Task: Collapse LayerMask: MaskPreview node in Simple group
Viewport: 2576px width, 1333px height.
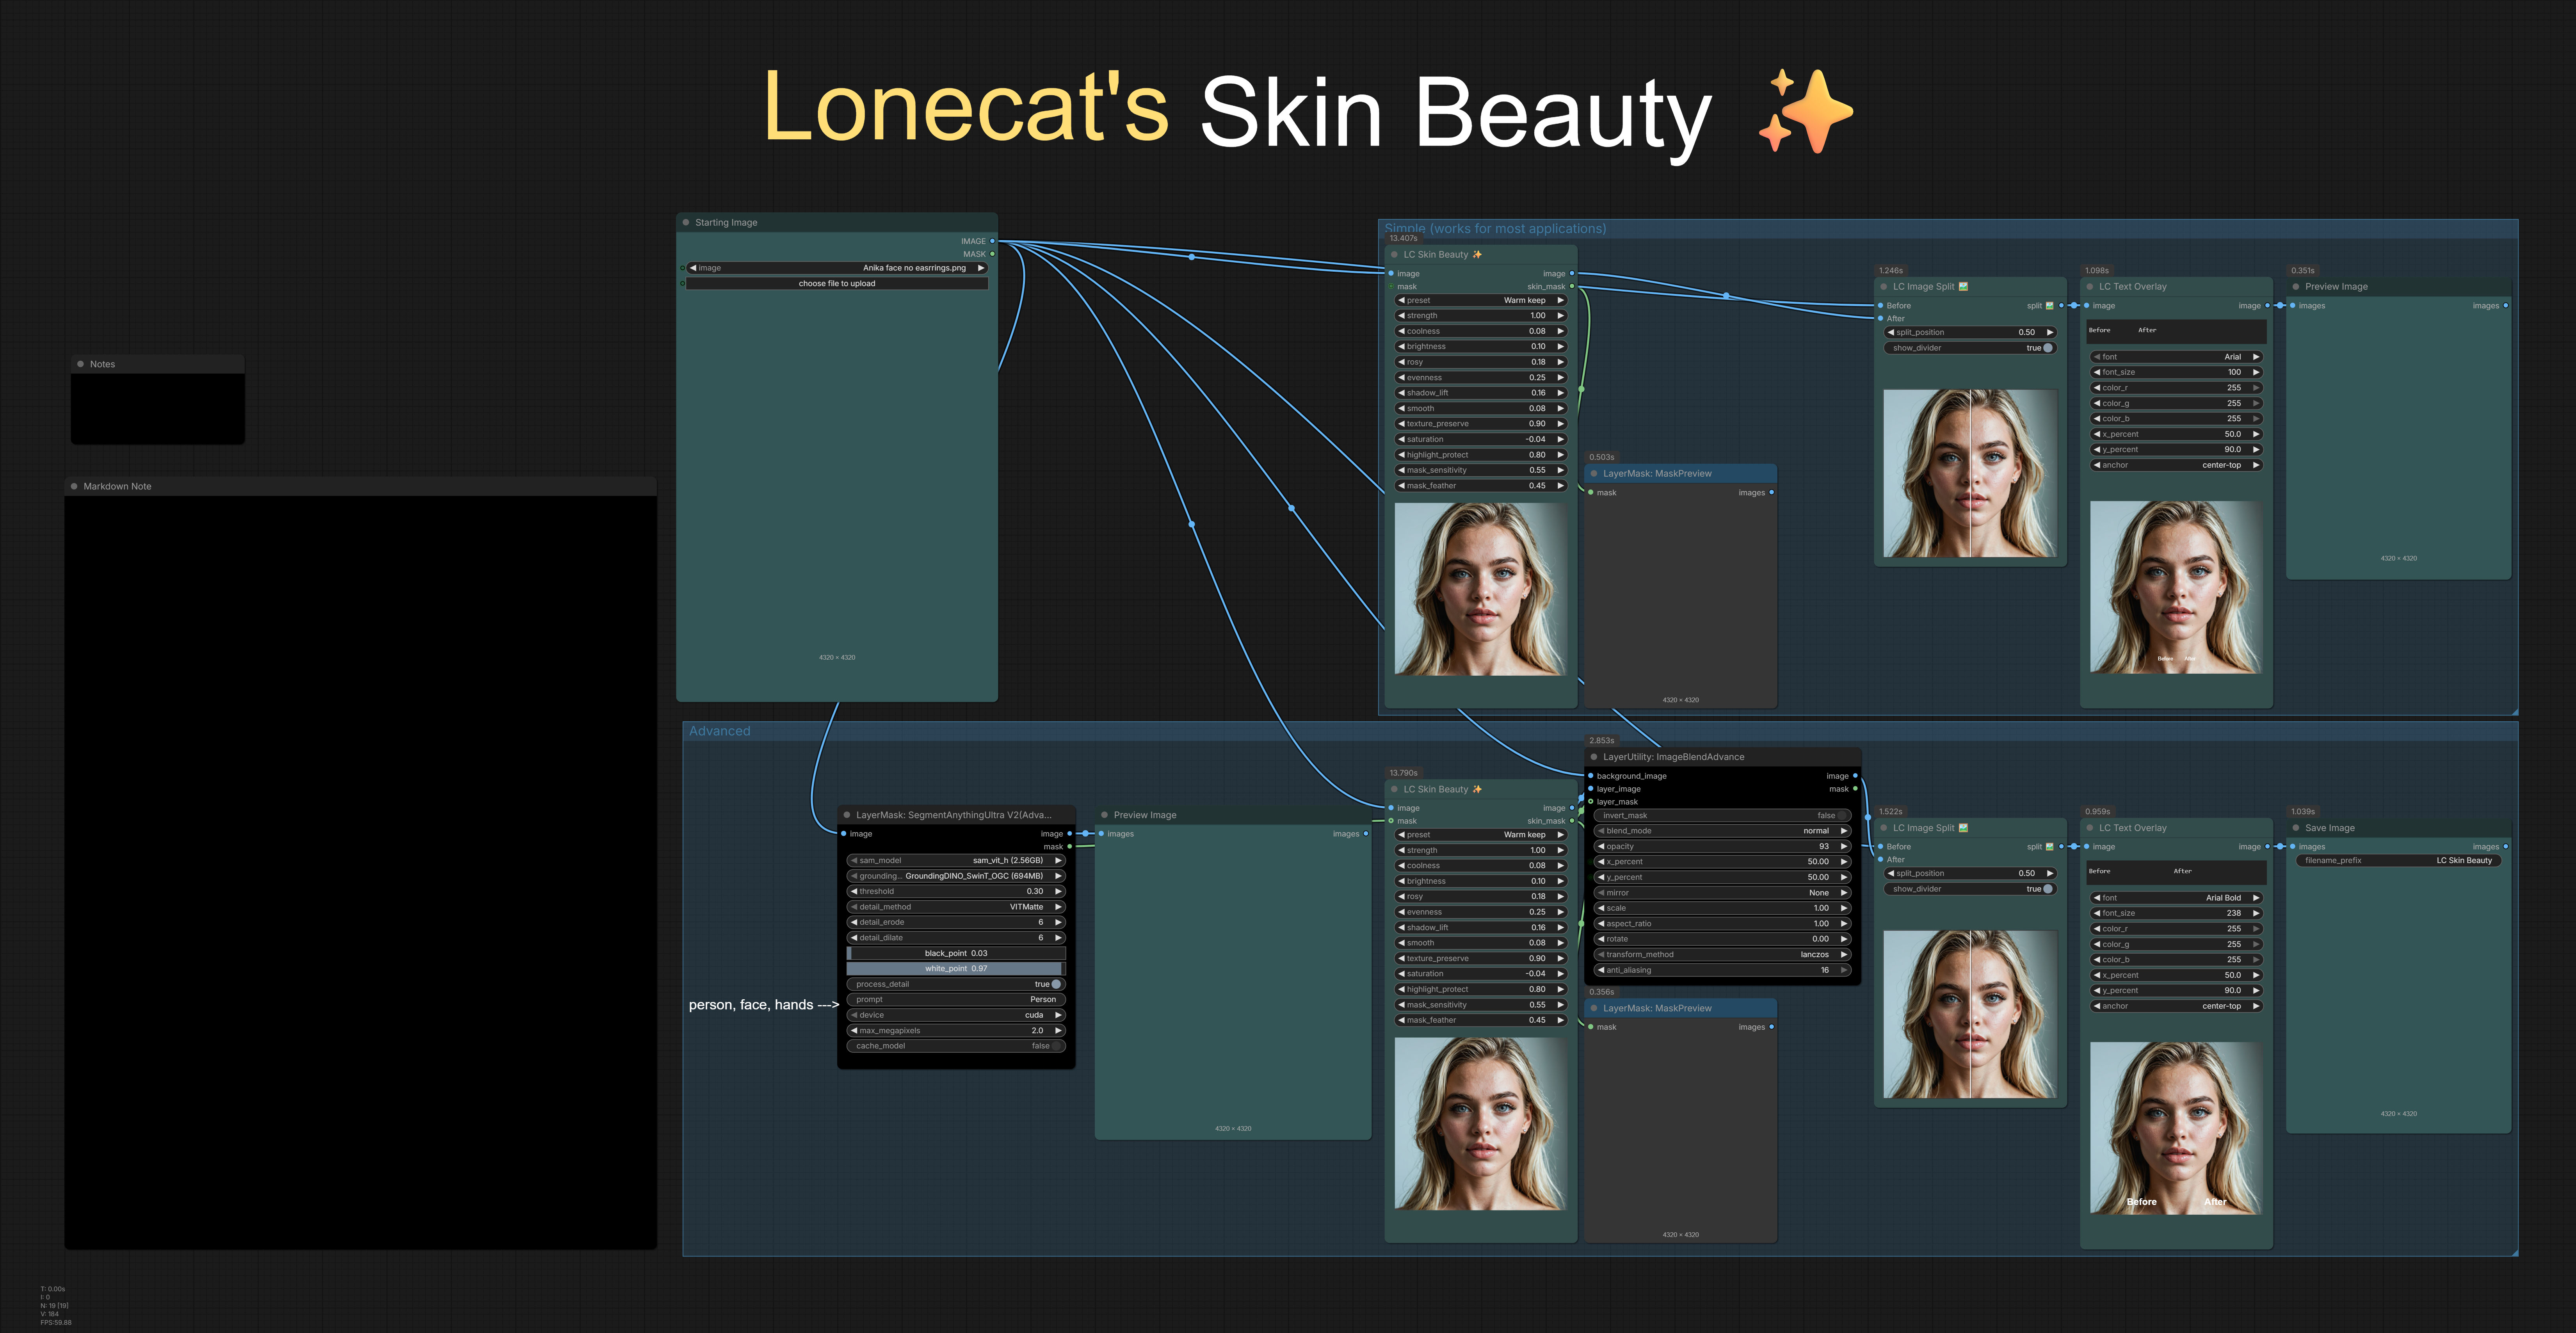Action: pos(1594,474)
